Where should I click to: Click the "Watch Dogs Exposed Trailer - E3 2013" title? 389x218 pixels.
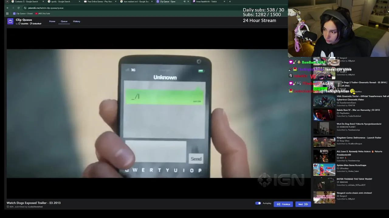coord(34,203)
